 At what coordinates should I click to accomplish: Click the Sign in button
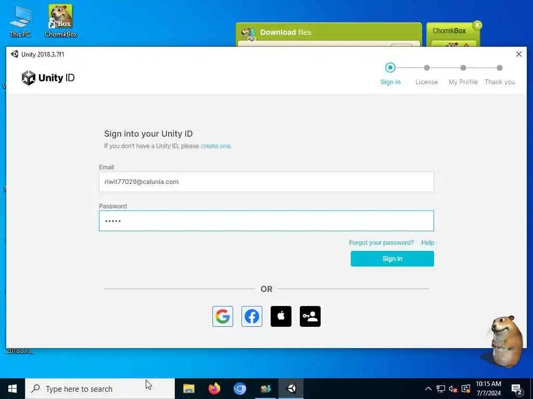(x=392, y=259)
